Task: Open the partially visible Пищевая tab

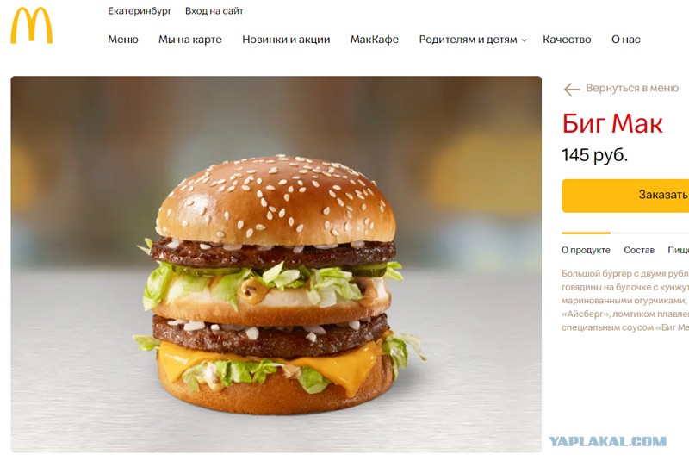Action: click(678, 250)
